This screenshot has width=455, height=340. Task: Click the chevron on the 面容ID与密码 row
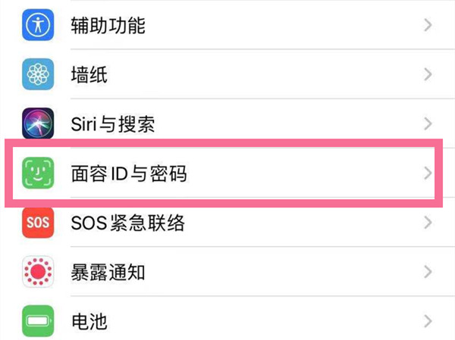(428, 173)
